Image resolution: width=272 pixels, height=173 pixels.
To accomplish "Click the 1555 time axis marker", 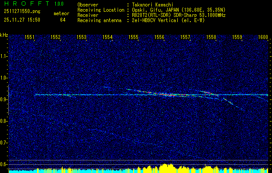I will pyautogui.click(x=133, y=37).
